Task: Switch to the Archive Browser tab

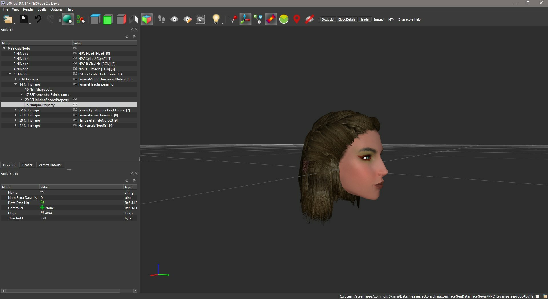Action: 50,165
